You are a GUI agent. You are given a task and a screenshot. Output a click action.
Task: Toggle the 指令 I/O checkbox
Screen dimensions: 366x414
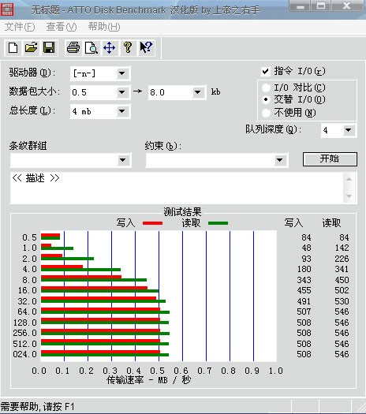265,71
